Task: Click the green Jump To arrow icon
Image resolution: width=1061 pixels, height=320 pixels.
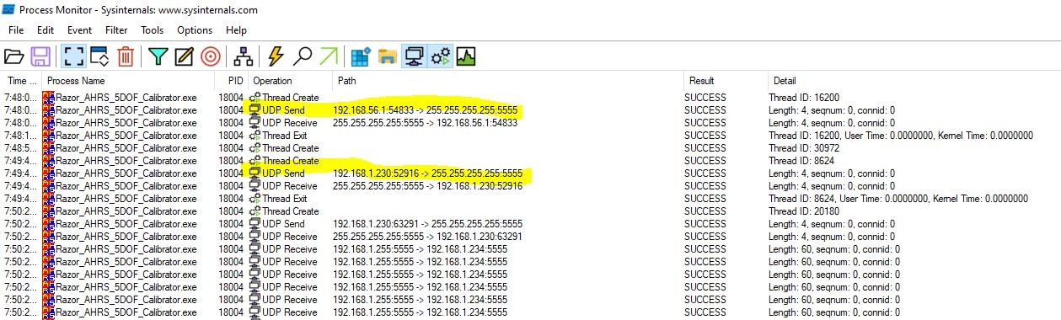Action: [329, 56]
